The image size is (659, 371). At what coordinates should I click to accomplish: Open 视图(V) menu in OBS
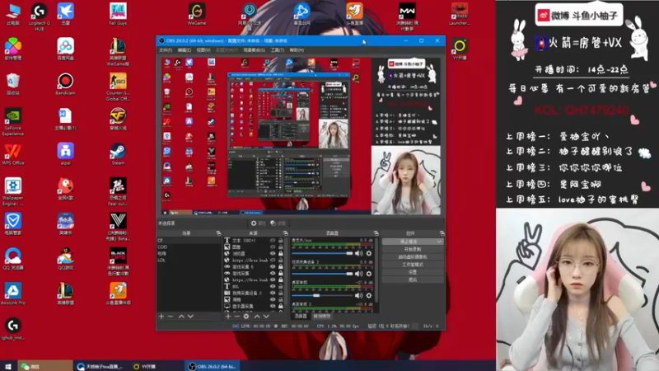(203, 50)
